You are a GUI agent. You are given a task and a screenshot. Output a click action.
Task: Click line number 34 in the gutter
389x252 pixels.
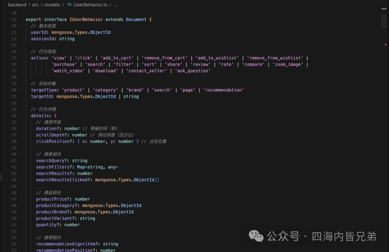pos(14,116)
